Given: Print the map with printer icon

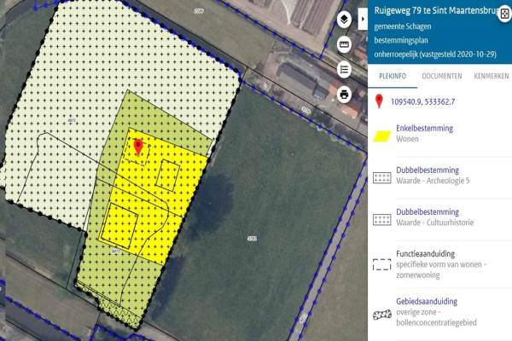Looking at the screenshot, I should coord(344,95).
